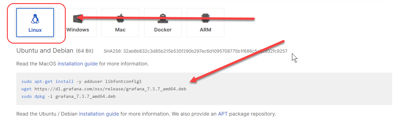This screenshot has width=411, height=119.
Task: Click the wget grafana download URL line
Action: click(x=104, y=89)
